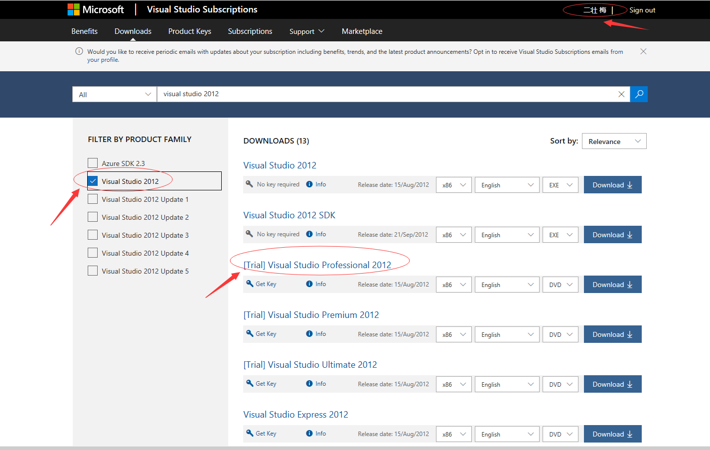710x450 pixels.
Task: Click the blue search magnifier icon
Action: click(x=638, y=94)
